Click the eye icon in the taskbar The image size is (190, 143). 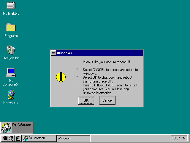(x=11, y=138)
